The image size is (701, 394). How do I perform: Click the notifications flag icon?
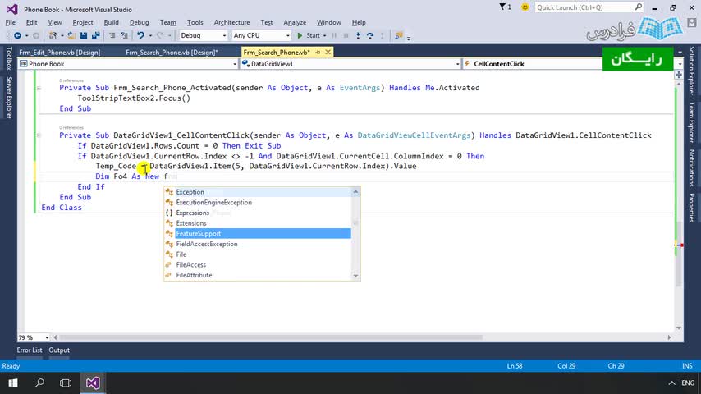pos(502,7)
